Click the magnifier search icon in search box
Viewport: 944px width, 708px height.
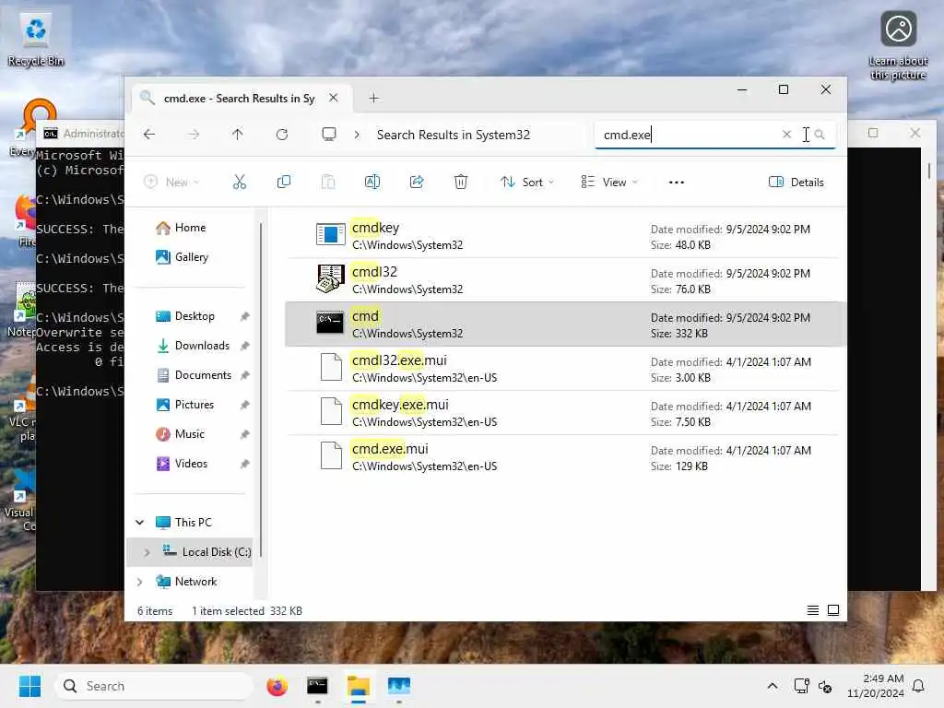click(x=820, y=135)
